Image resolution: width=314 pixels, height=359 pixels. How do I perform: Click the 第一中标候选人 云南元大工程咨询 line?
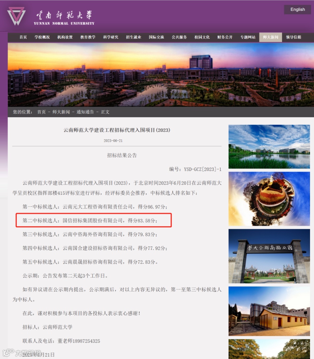tap(95, 207)
